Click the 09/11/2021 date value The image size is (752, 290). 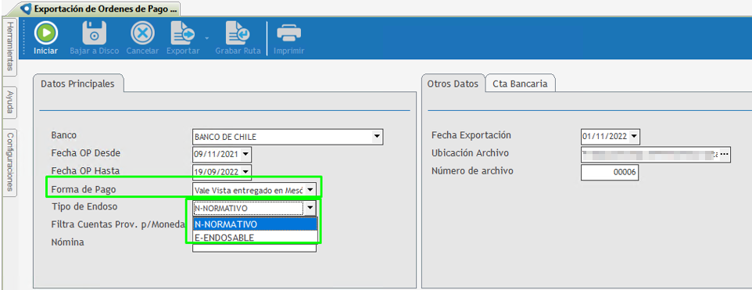pos(217,154)
